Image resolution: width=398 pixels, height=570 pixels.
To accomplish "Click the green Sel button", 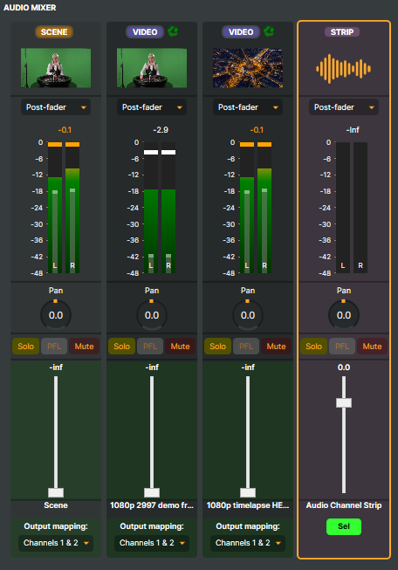I will (x=344, y=526).
